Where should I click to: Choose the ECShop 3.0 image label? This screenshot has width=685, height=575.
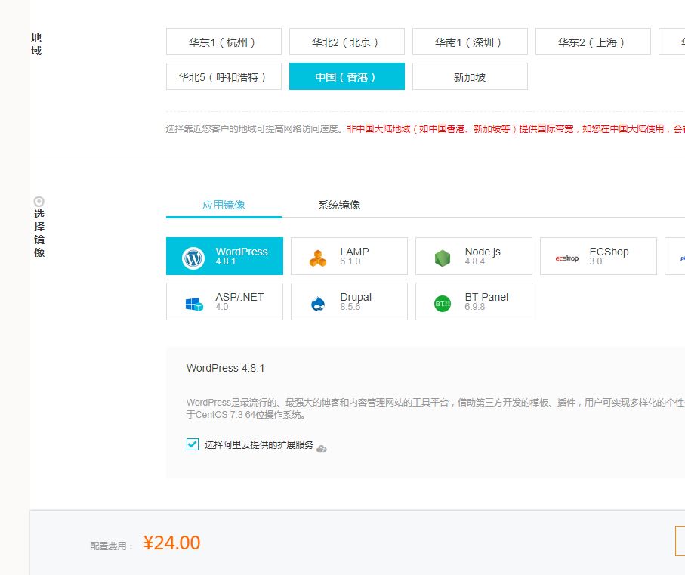pos(609,256)
